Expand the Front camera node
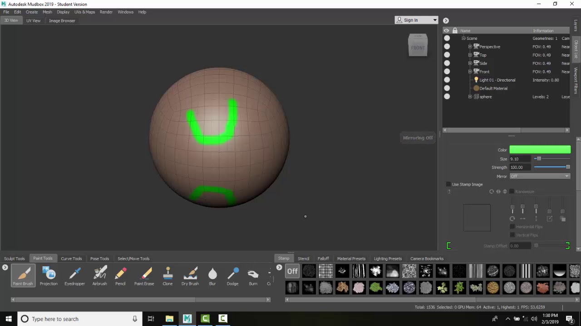The height and width of the screenshot is (326, 581). 470,72
